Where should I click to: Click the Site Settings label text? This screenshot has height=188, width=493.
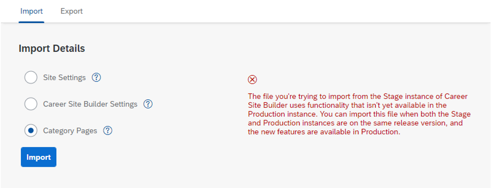coord(64,78)
